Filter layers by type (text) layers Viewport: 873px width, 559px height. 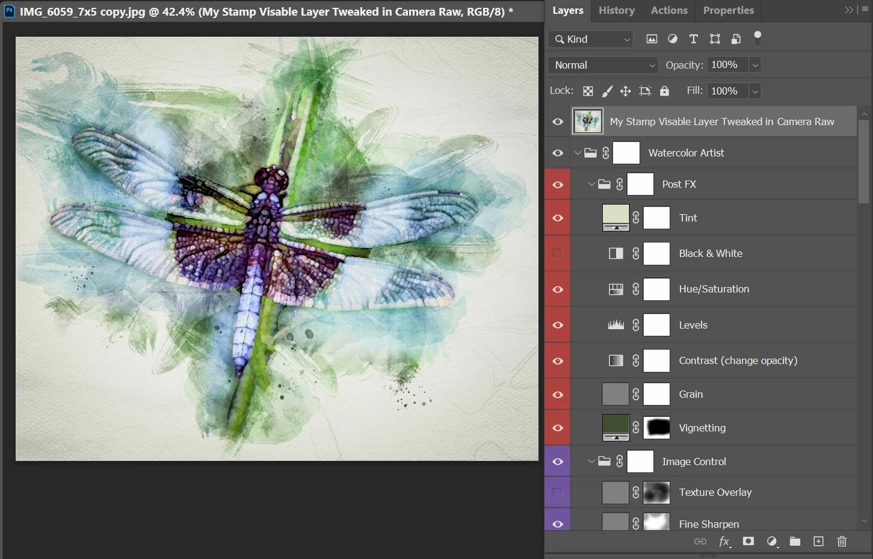(694, 39)
